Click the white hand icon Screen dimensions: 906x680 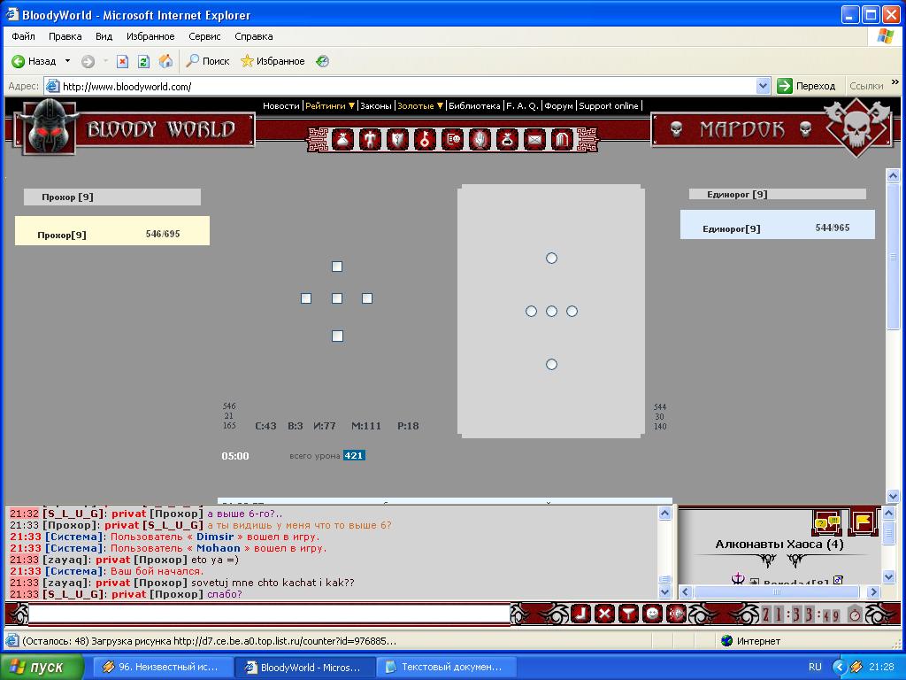point(480,139)
